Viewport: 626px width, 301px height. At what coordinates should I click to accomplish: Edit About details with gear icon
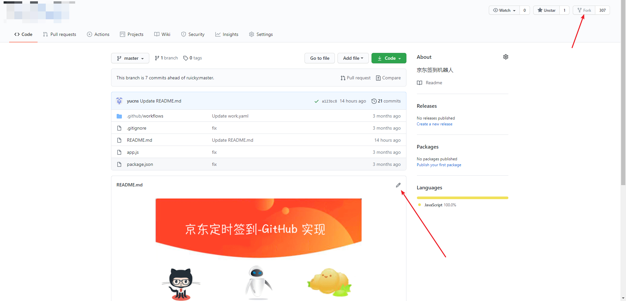coord(505,57)
